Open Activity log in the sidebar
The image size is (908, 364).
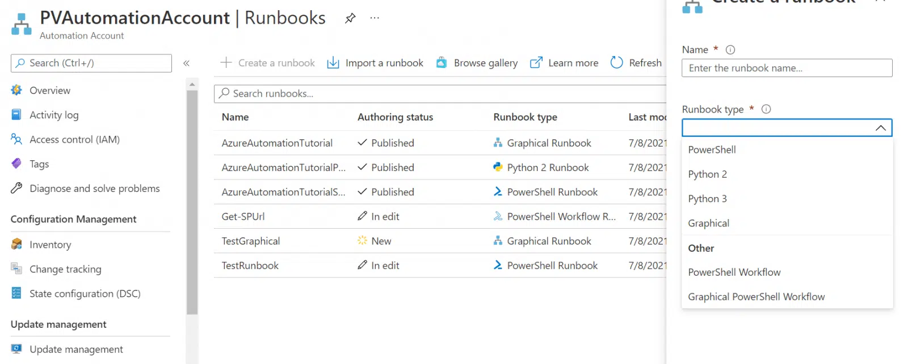coord(54,115)
